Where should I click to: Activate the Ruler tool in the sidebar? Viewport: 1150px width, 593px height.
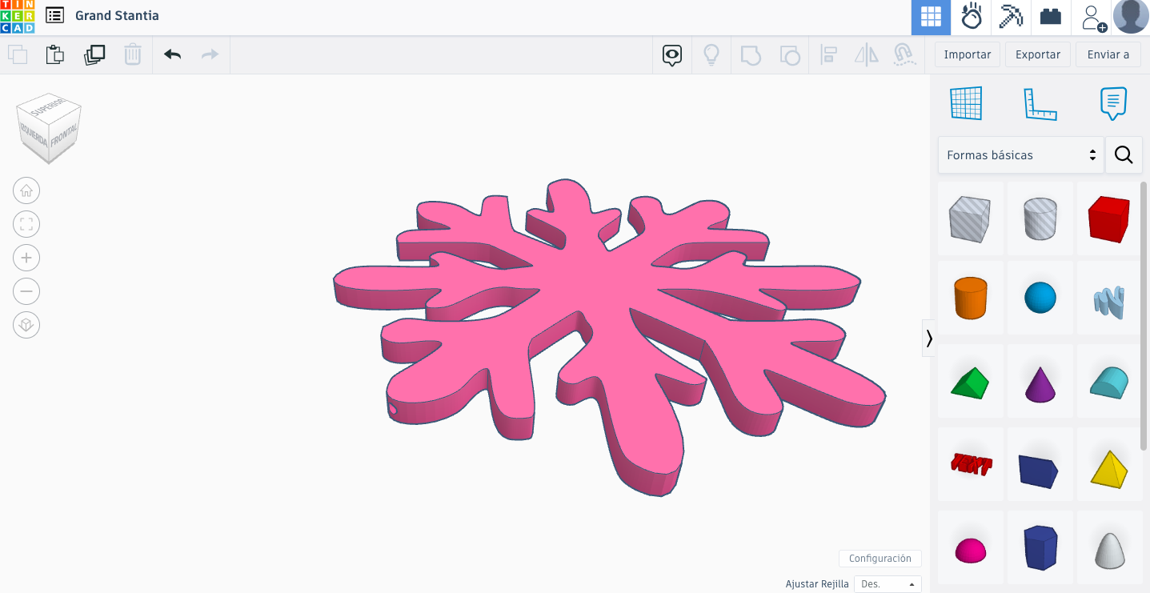(1040, 102)
